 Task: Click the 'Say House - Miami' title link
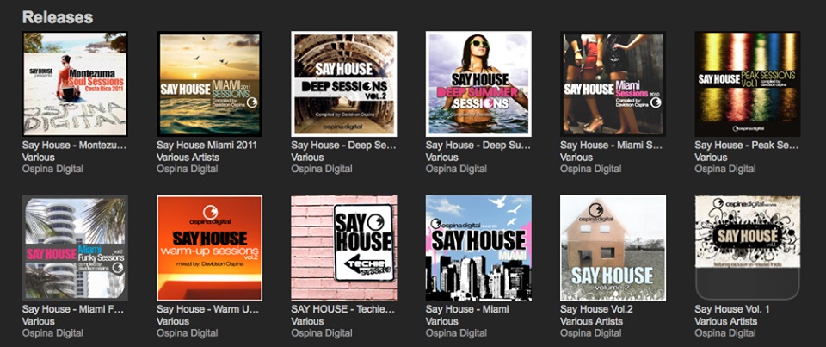tap(467, 309)
